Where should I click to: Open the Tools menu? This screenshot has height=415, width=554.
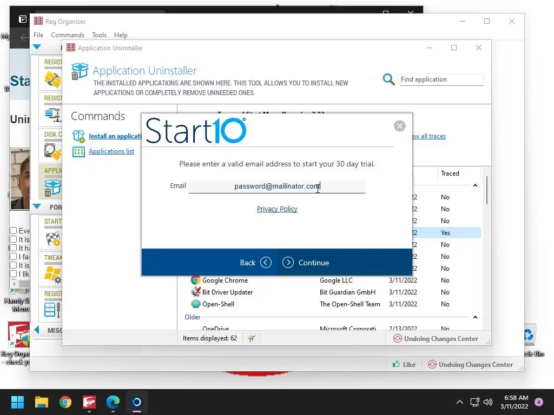[100, 35]
